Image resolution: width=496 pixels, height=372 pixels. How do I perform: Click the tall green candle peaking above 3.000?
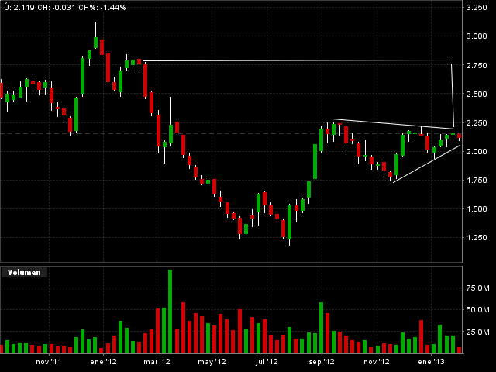click(x=95, y=43)
